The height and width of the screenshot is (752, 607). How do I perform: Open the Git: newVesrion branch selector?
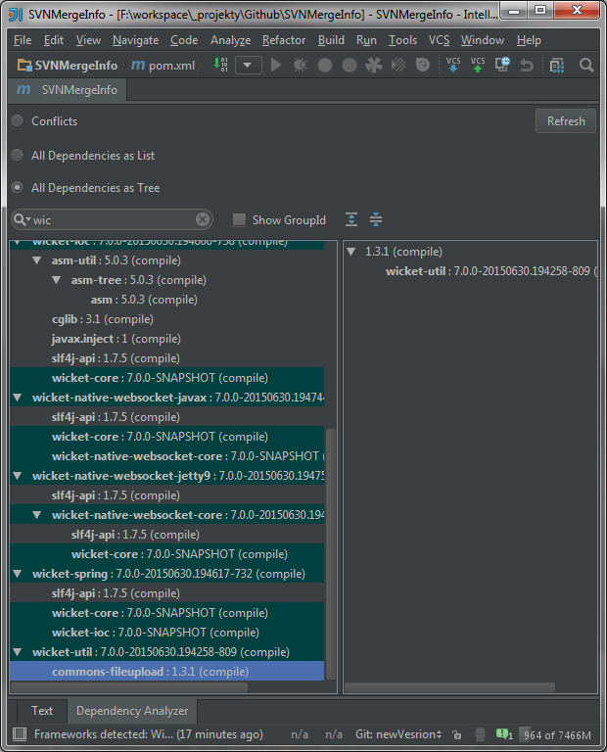(398, 734)
